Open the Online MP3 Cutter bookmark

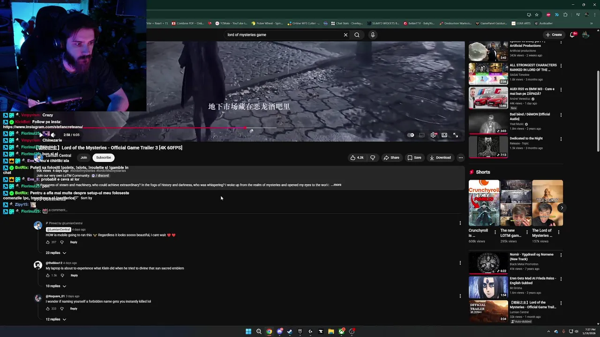coord(304,23)
